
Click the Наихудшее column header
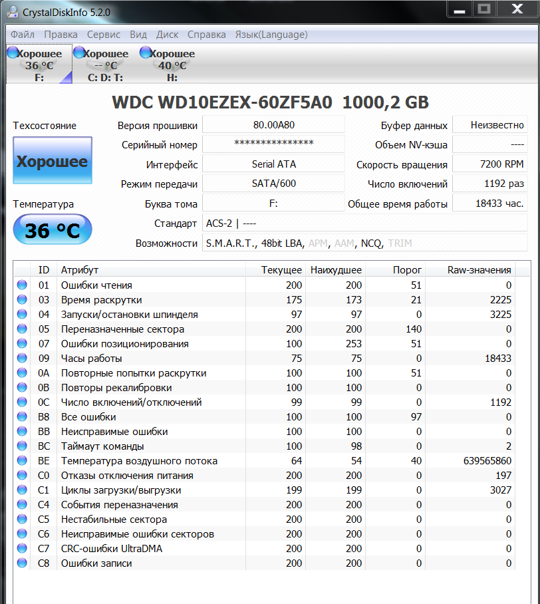click(335, 270)
